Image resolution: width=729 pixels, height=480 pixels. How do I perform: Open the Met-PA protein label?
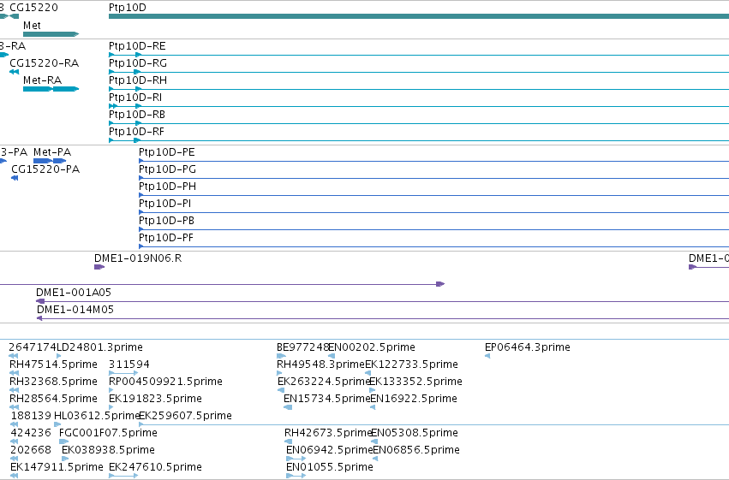[52, 152]
